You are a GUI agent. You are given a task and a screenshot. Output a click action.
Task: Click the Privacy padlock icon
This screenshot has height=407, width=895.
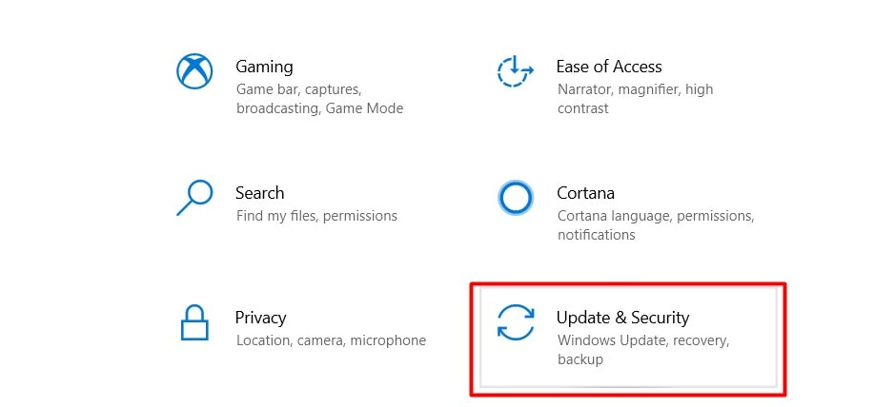pos(194,322)
